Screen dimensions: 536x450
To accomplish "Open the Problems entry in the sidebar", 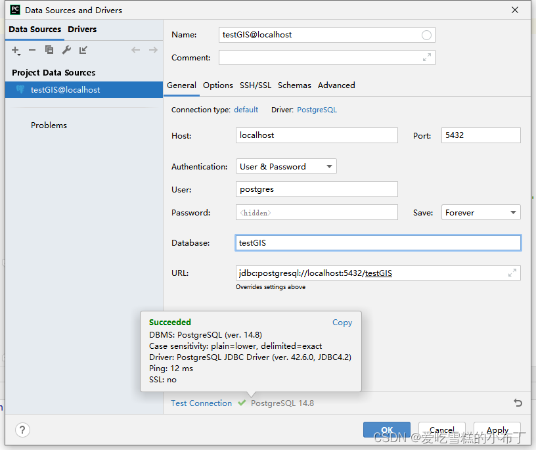I will (49, 125).
